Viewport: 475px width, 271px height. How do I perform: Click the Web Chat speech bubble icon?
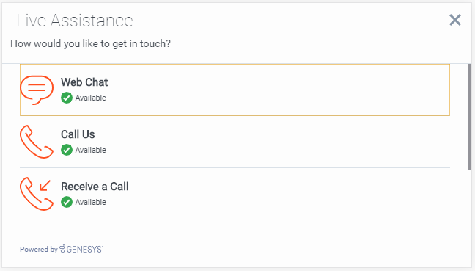coord(37,90)
